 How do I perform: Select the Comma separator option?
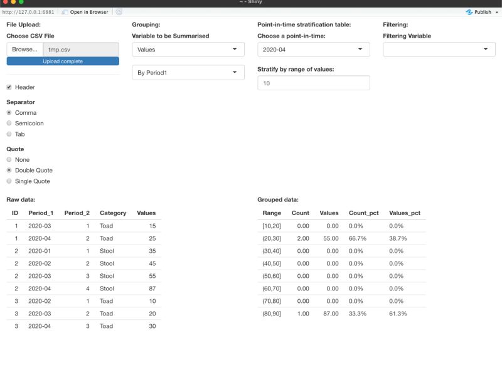8,112
